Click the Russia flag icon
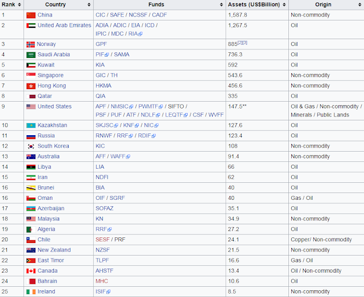Screen dimensions: 364x297 31,136
